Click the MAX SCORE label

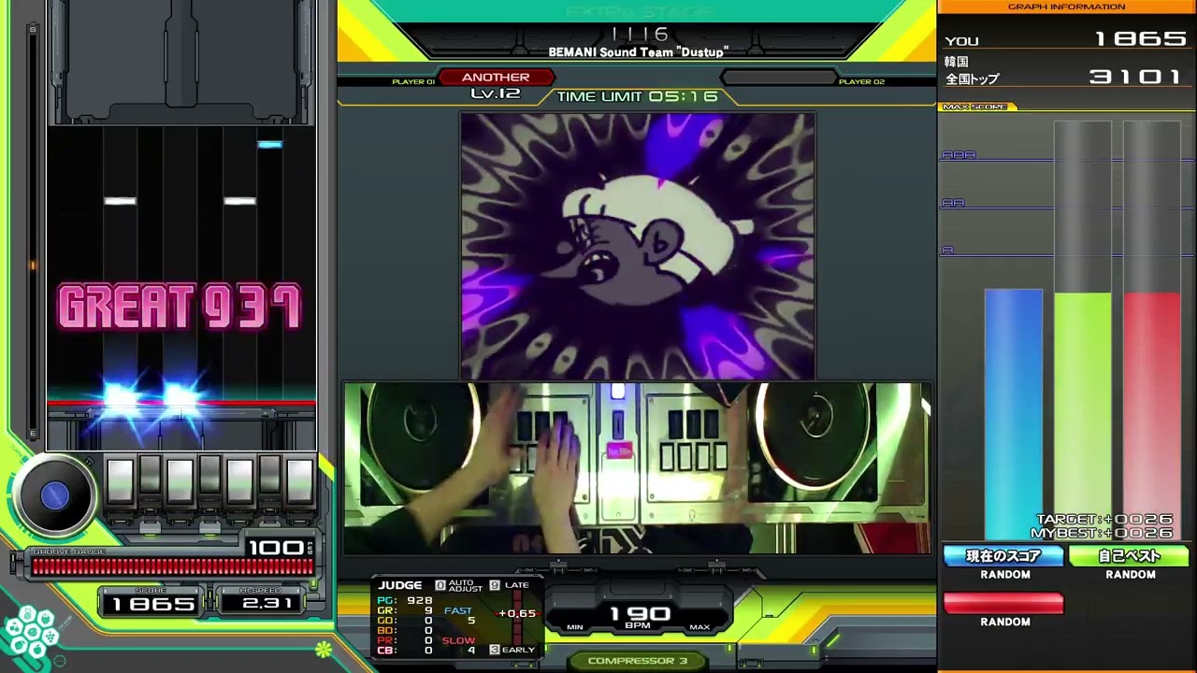point(974,107)
